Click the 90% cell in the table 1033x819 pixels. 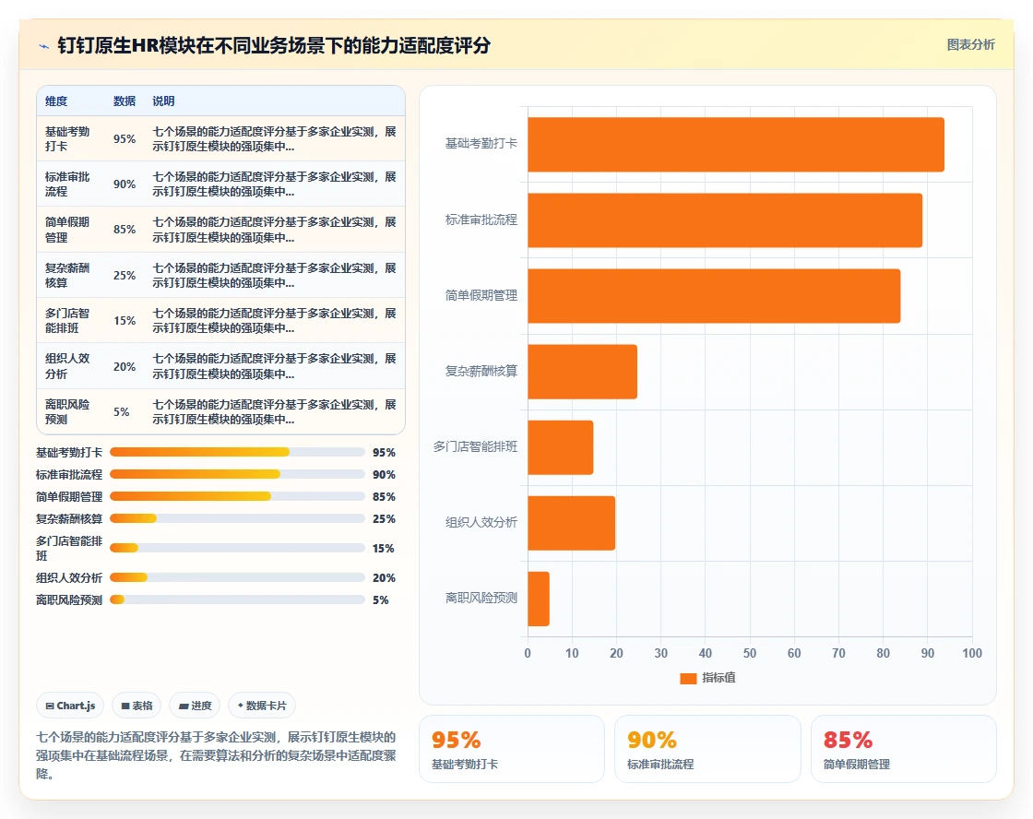tap(125, 184)
